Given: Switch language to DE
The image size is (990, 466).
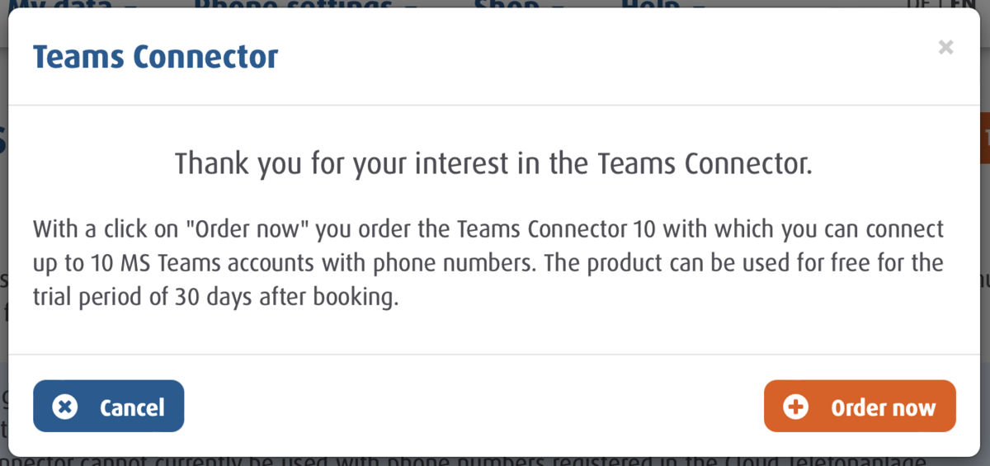Looking at the screenshot, I should [x=916, y=3].
